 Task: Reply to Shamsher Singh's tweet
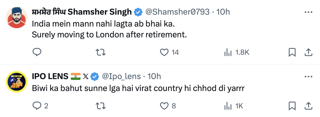[37, 52]
